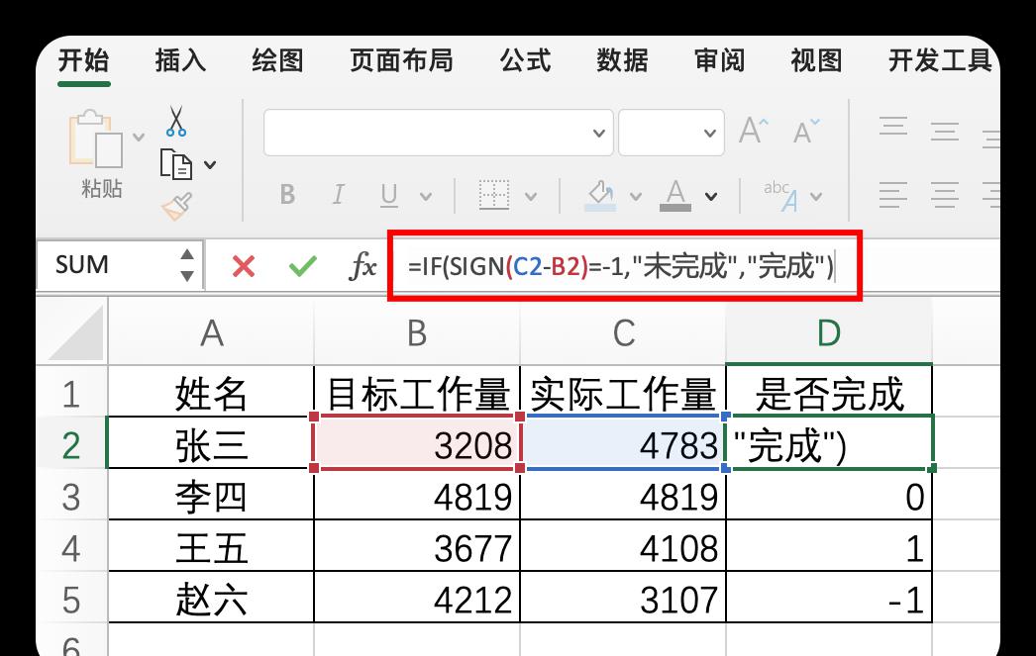Click the Copy icon
Viewport: 1036px width, 656px height.
[175, 164]
